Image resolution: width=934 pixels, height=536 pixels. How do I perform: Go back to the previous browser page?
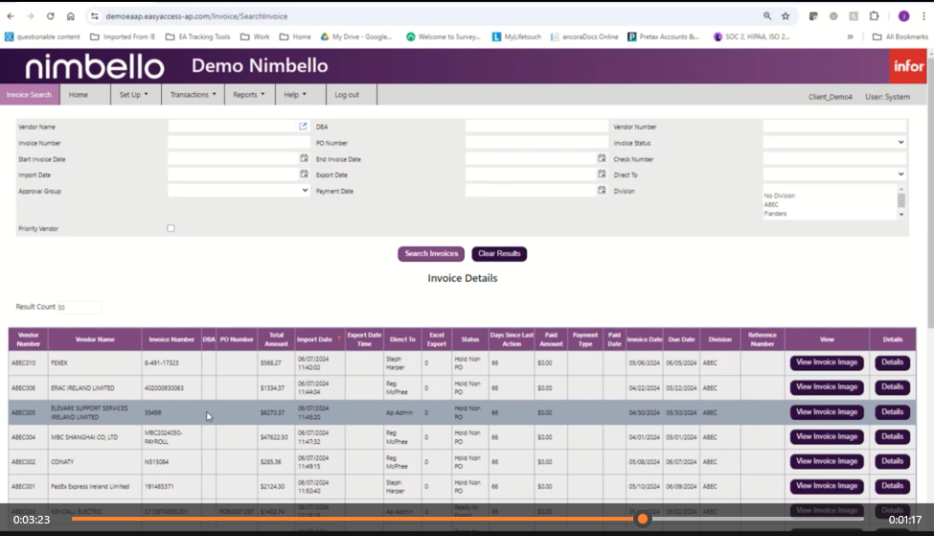[x=11, y=16]
